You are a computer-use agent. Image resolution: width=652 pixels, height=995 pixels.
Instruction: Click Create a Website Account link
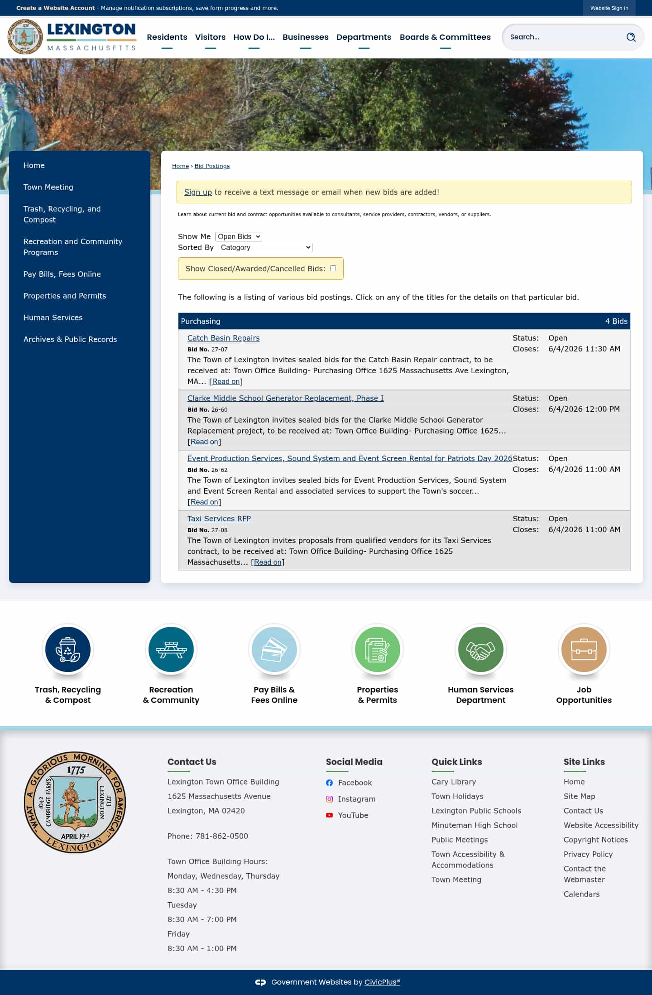56,8
